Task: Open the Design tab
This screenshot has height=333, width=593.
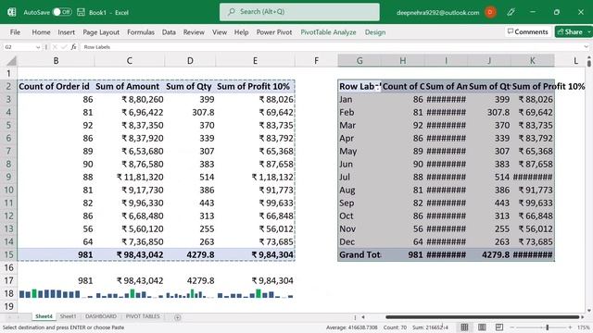Action: [x=375, y=32]
